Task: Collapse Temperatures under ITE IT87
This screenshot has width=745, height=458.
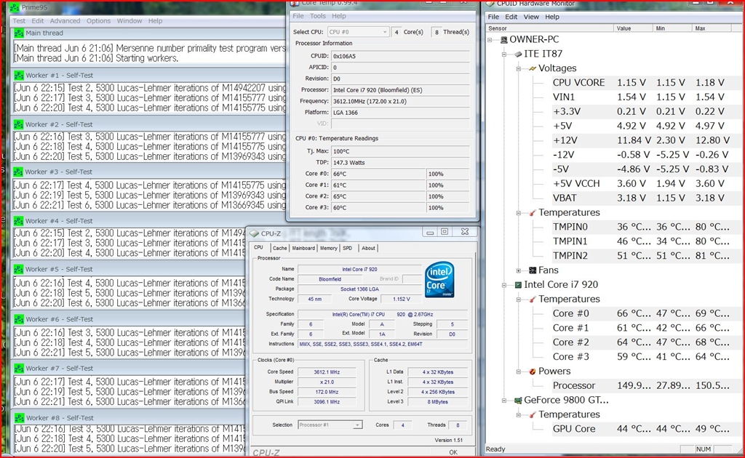Action: click(519, 212)
